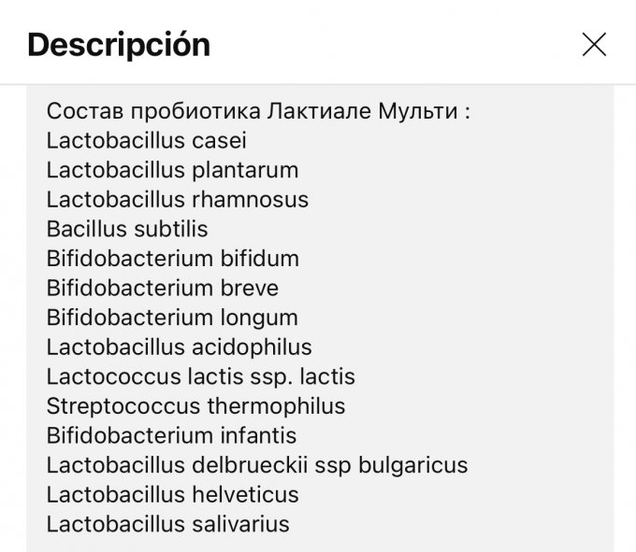Image resolution: width=636 pixels, height=552 pixels.
Task: Click the Lactococcus lactis ssp. lactis line
Action: tap(200, 377)
